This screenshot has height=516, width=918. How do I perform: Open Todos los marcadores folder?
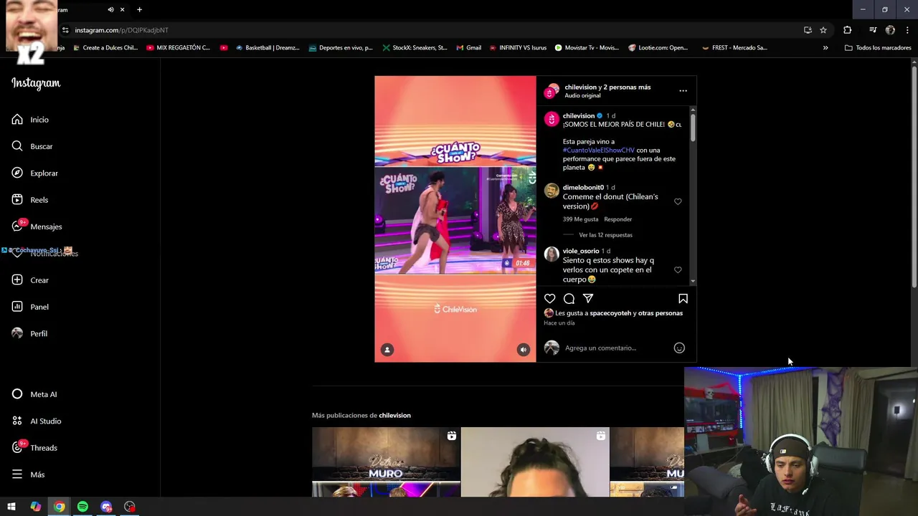(878, 48)
